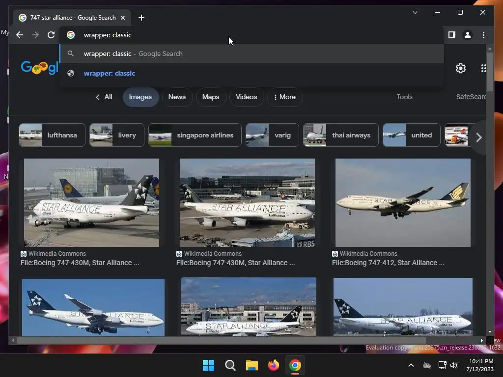Show hidden system tray icons

[411, 365]
